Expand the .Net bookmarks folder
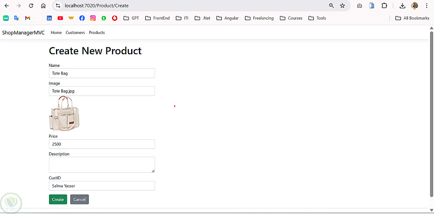The width and height of the screenshot is (434, 214). pos(202,18)
